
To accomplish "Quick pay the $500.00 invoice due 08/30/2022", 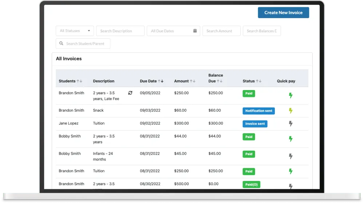I will coord(290,186).
